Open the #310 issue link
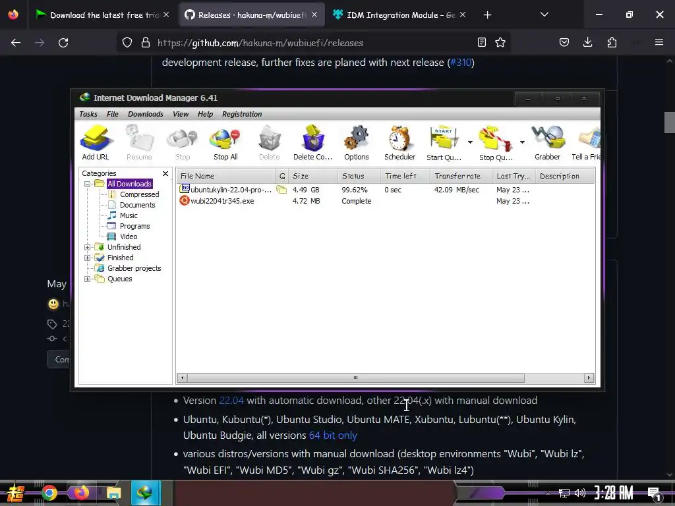 click(461, 63)
